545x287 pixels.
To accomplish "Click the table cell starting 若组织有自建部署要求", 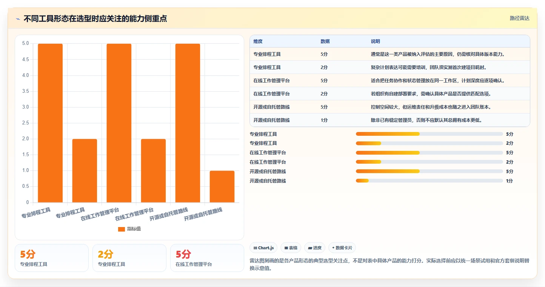I will 448,94.
